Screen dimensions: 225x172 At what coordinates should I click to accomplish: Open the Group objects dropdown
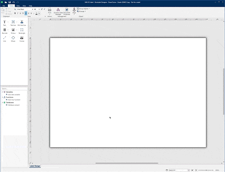point(85,9)
